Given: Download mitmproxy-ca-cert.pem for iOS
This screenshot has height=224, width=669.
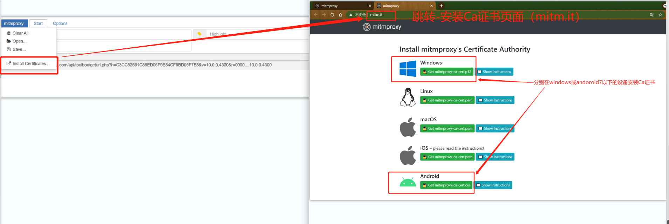Looking at the screenshot, I should pyautogui.click(x=447, y=157).
